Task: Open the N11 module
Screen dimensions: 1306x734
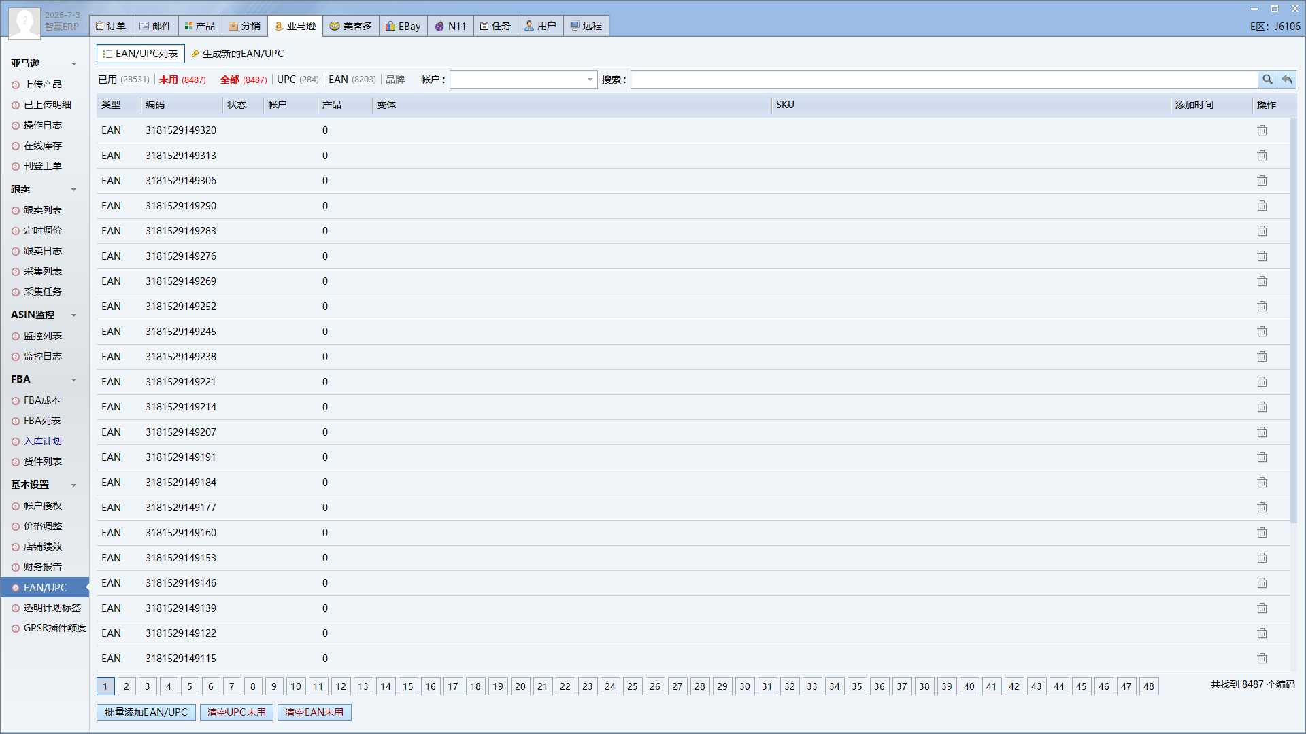Action: [450, 26]
